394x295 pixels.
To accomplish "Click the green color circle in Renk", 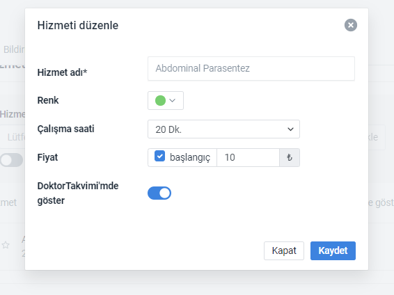I will 160,100.
